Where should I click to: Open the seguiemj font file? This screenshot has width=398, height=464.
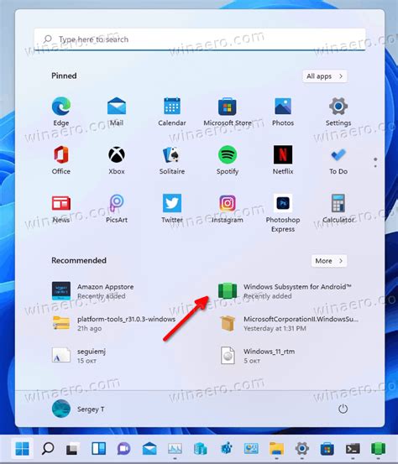[x=79, y=356]
